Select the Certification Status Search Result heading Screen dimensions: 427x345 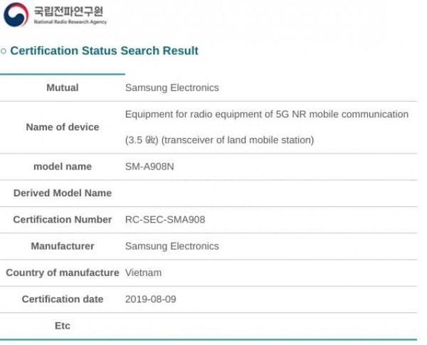(104, 51)
